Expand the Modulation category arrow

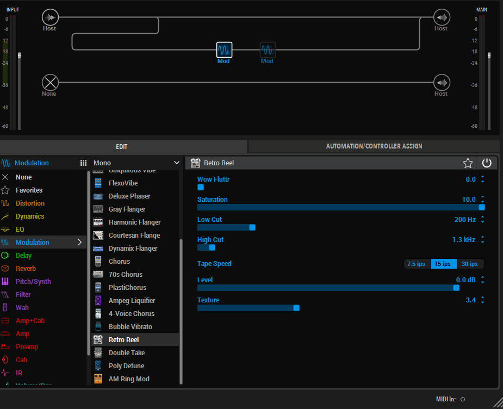coord(80,243)
